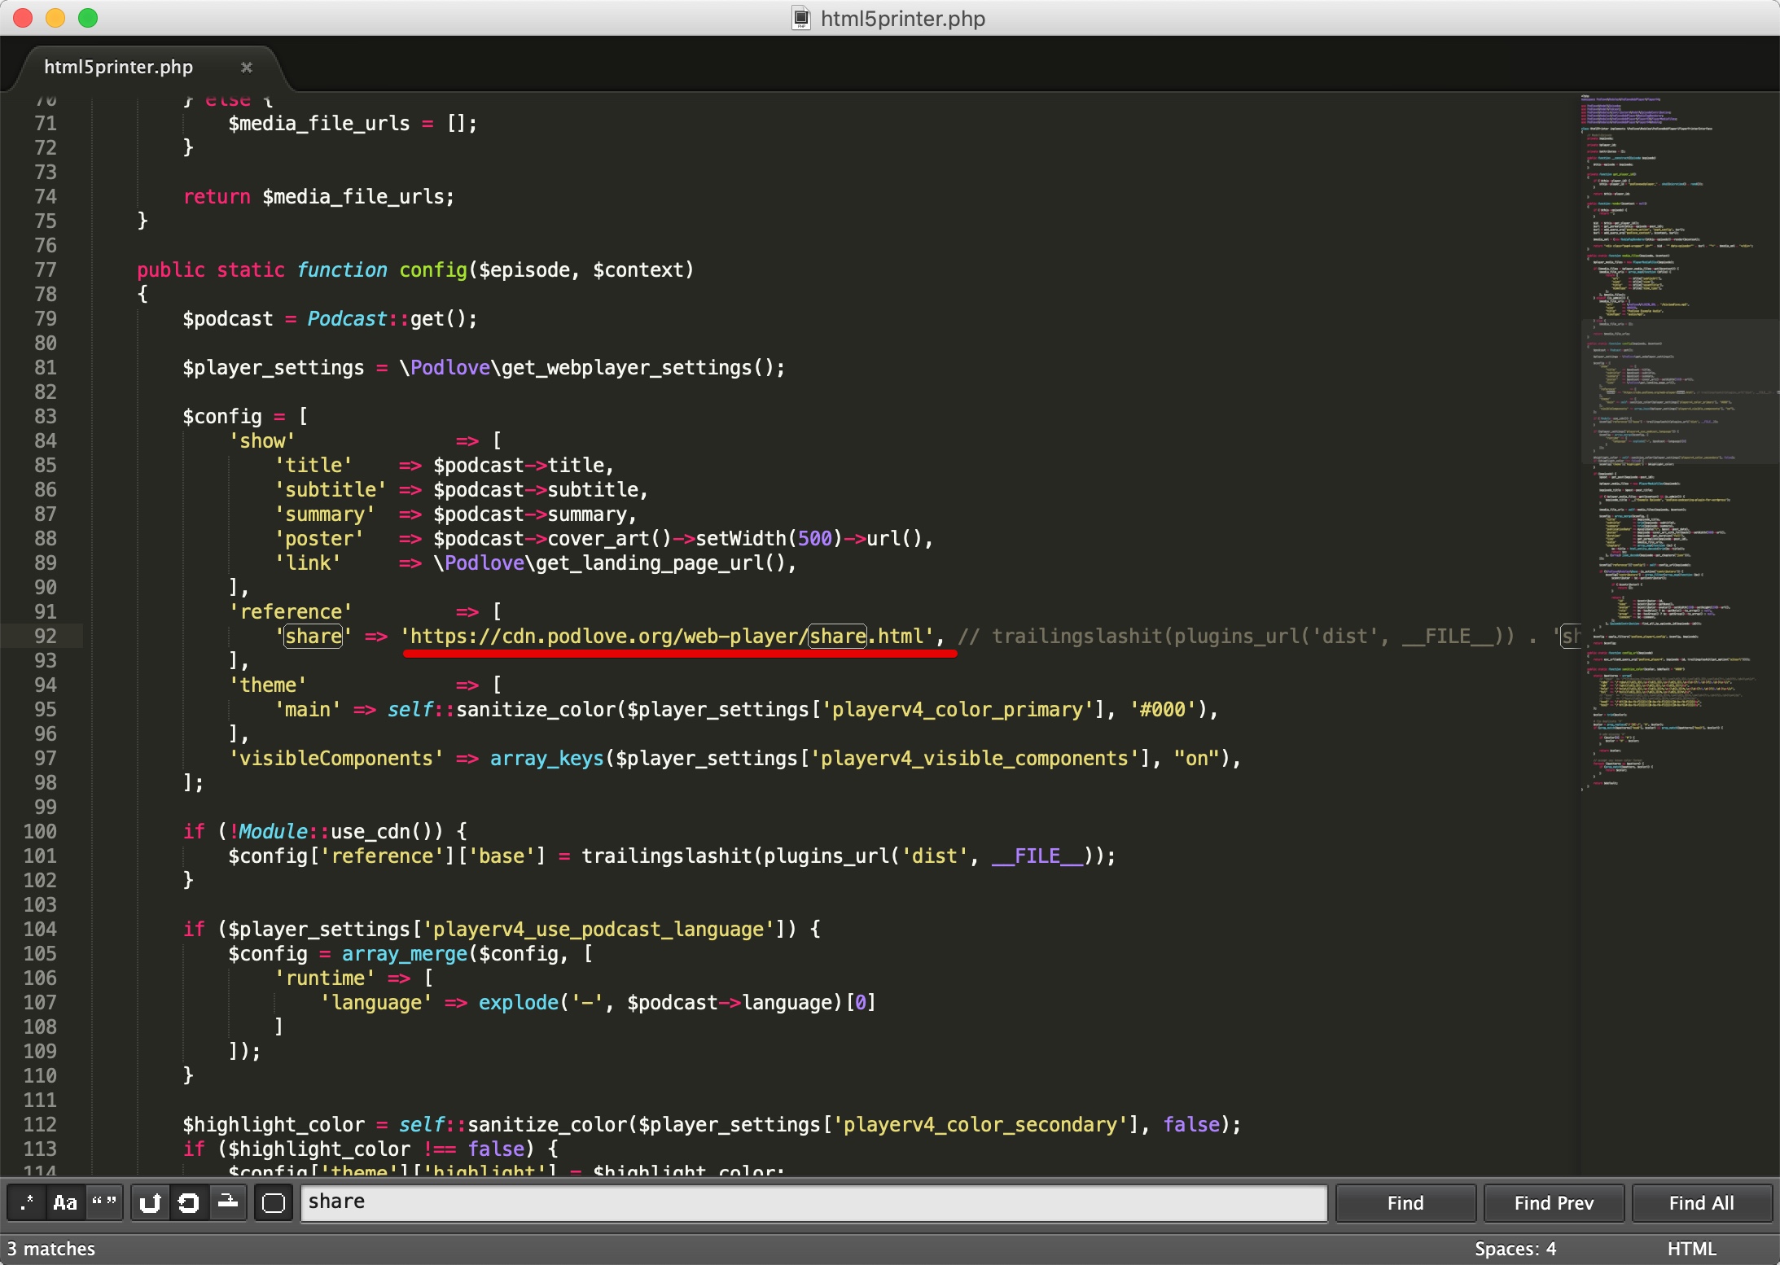Click the 'config' function name on line 77
Screen dimensions: 1780x1265
point(433,269)
